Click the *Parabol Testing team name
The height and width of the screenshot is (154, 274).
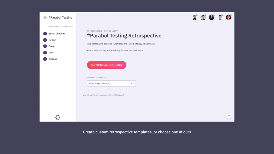click(61, 18)
